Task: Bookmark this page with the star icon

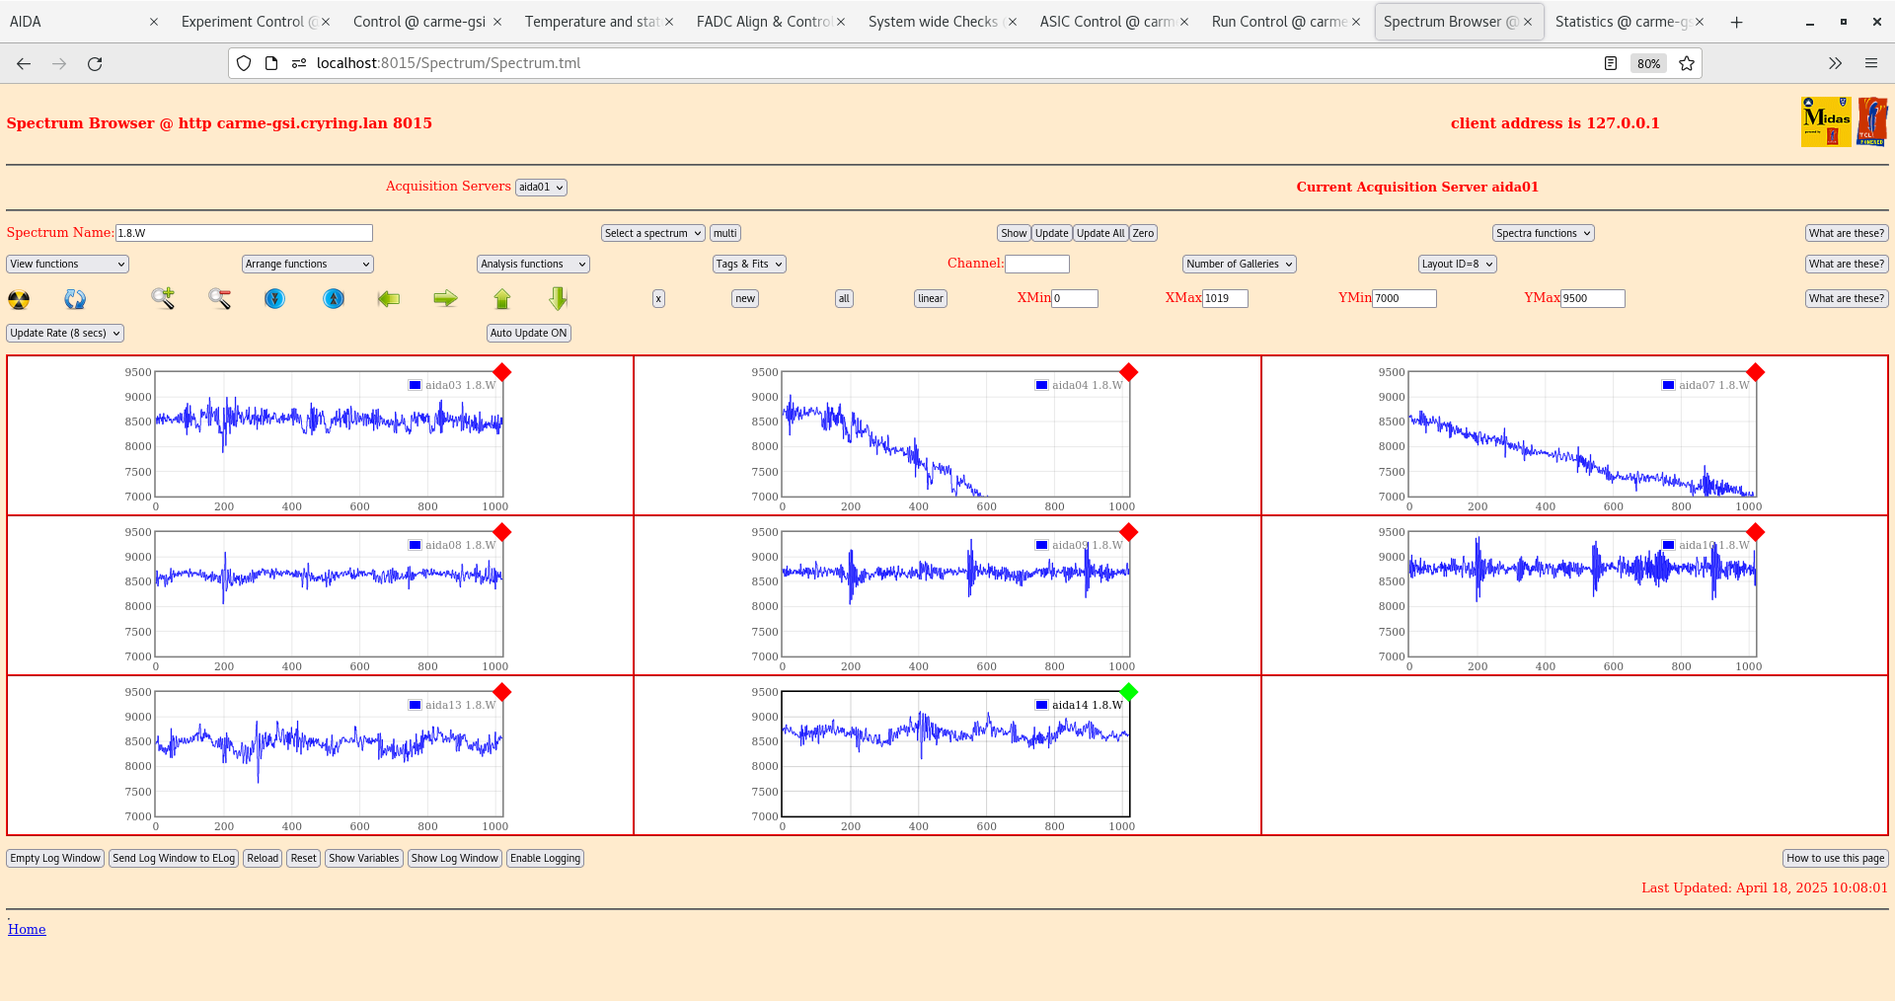Action: (1687, 63)
